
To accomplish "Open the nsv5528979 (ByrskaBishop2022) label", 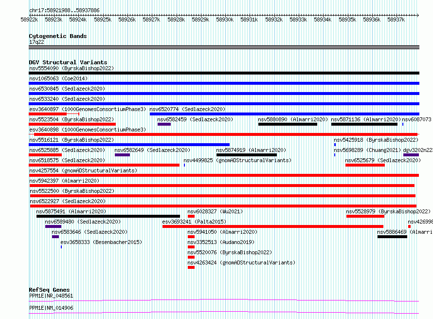I will 388,211.
